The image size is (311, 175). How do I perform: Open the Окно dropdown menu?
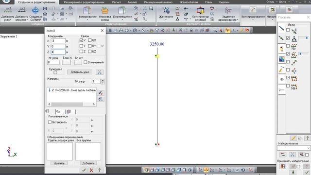pyautogui.click(x=283, y=2)
